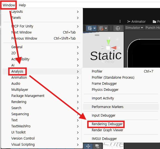Open the snapping settings dropdown arrow

tap(106, 28)
